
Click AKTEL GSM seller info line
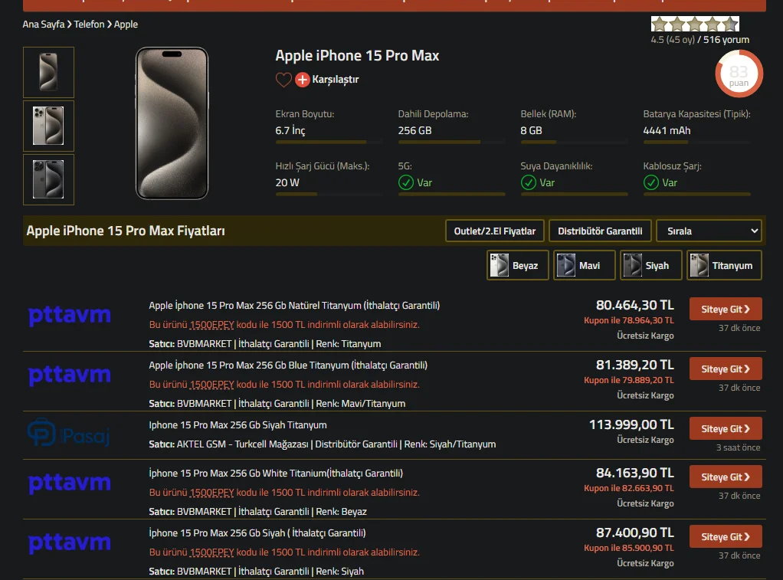point(322,444)
